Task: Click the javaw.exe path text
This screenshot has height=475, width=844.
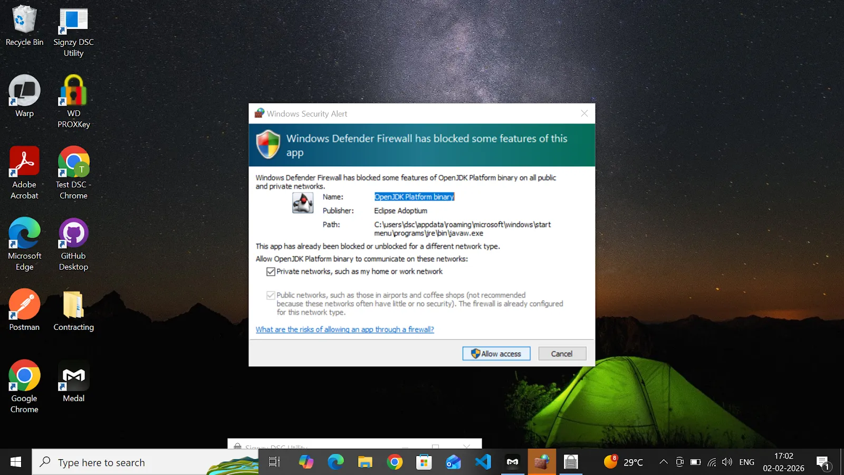Action: click(463, 229)
